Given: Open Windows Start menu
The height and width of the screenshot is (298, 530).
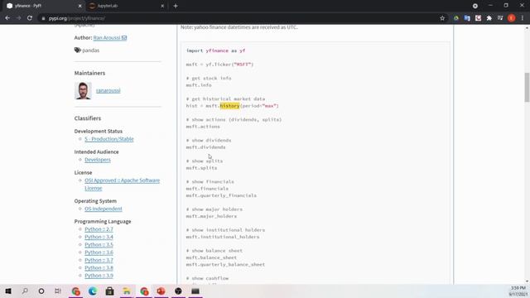Looking at the screenshot, I should [x=8, y=291].
